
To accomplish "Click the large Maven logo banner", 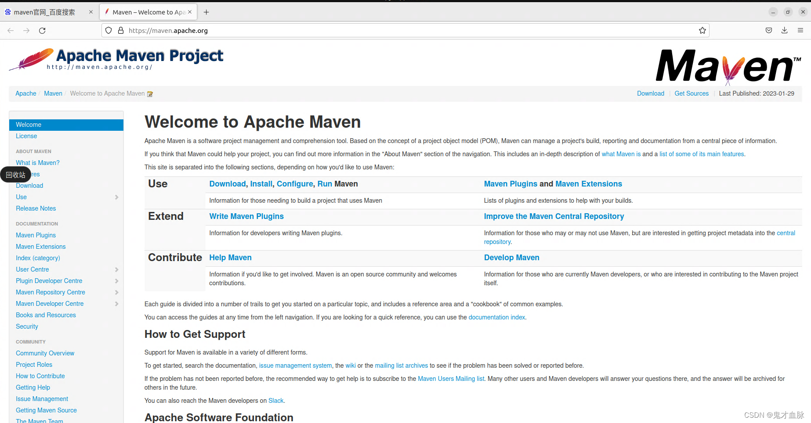I will [x=728, y=67].
